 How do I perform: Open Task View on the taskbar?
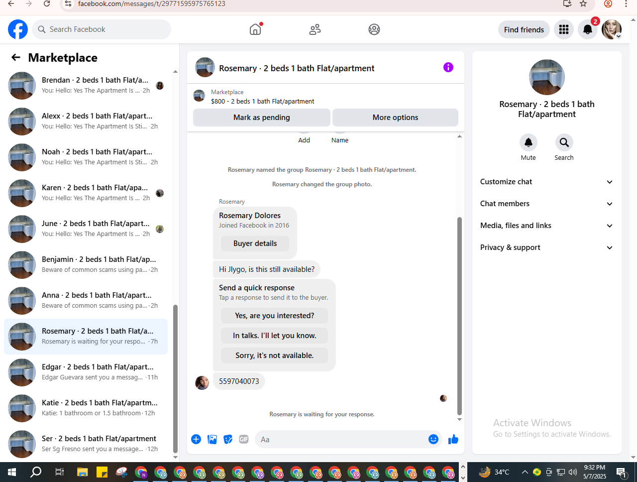click(59, 472)
